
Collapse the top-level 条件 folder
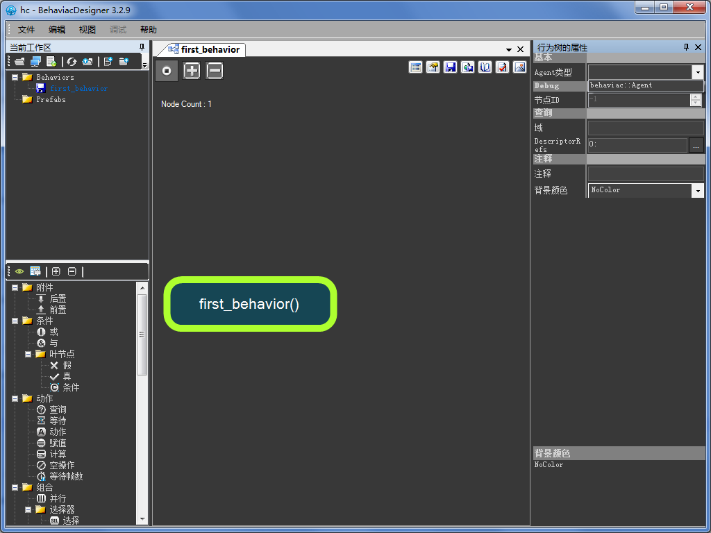point(15,321)
